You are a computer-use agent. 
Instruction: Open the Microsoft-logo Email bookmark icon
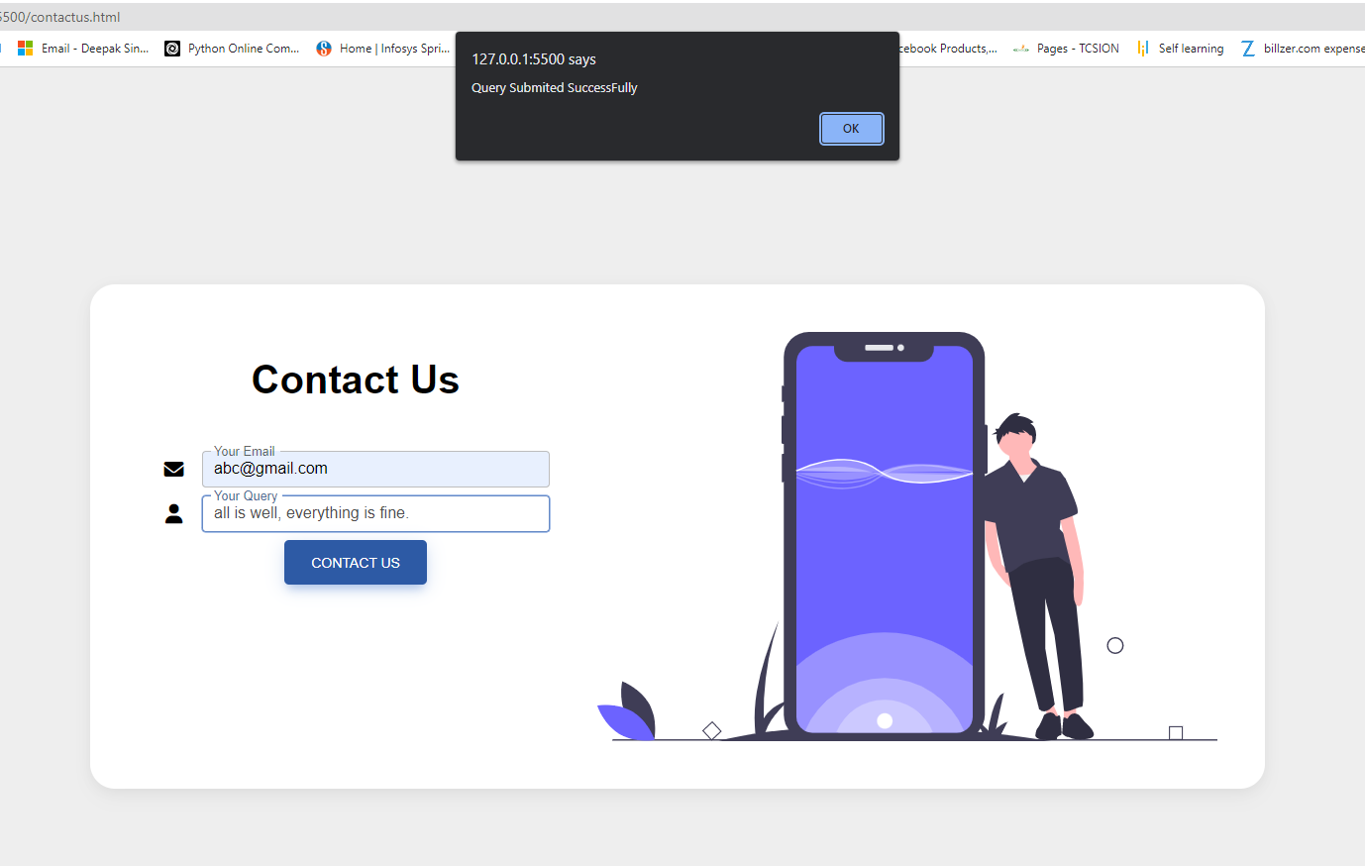[x=26, y=48]
